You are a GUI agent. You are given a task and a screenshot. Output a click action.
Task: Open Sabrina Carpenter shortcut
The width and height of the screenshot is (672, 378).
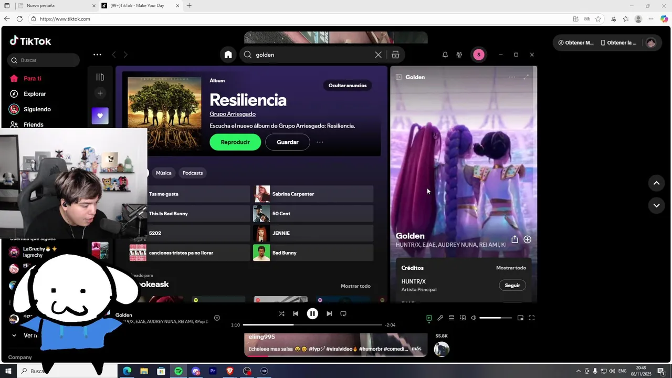tap(313, 194)
